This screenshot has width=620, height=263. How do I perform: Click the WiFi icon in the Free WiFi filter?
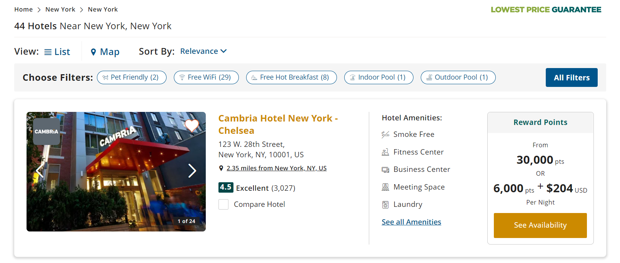point(182,77)
